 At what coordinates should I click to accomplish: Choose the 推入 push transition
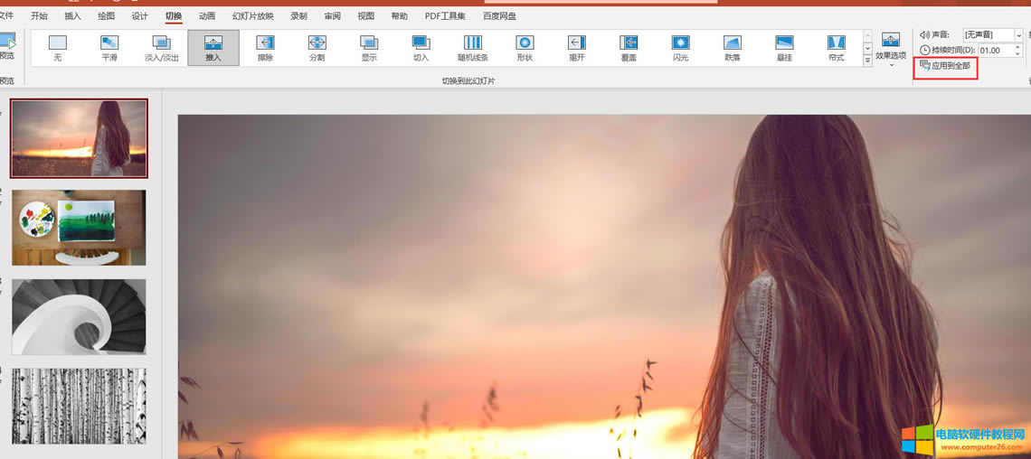point(213,47)
